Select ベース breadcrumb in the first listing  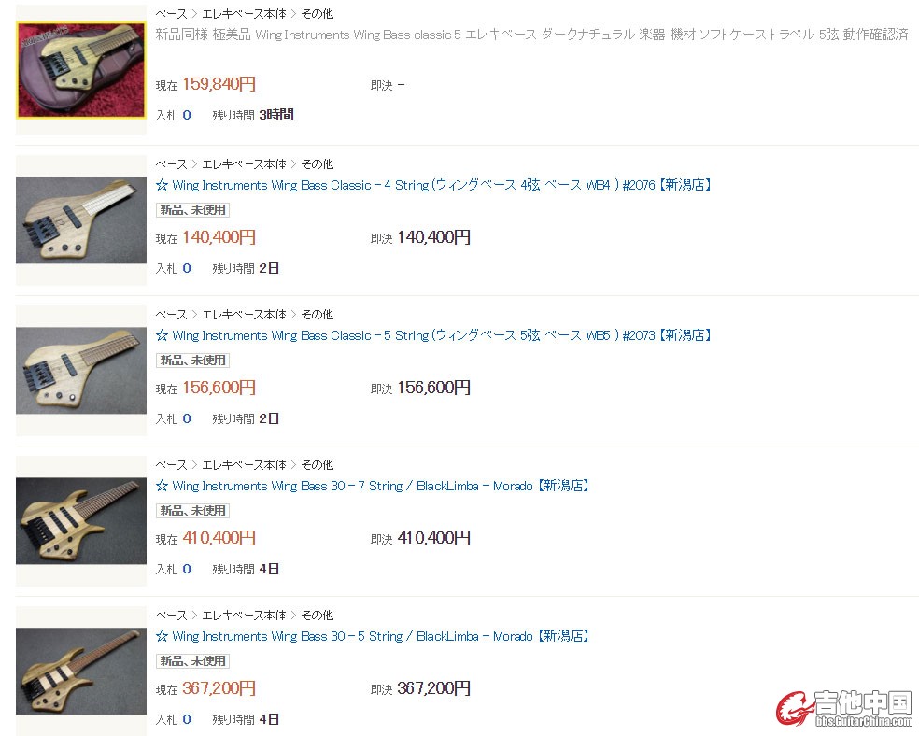pos(171,13)
